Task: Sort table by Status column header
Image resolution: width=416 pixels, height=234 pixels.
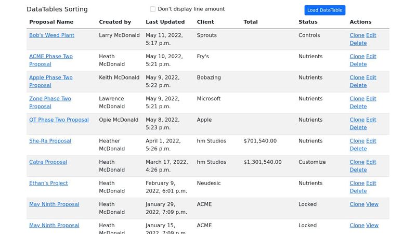Action: point(308,22)
